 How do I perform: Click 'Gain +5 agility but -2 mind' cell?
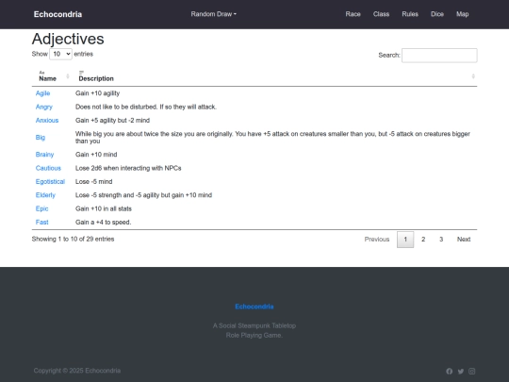click(x=112, y=120)
